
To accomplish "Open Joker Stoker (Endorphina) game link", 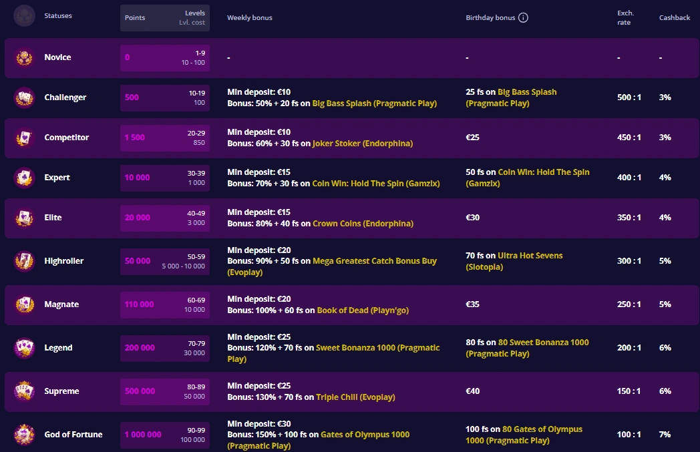I will point(363,144).
